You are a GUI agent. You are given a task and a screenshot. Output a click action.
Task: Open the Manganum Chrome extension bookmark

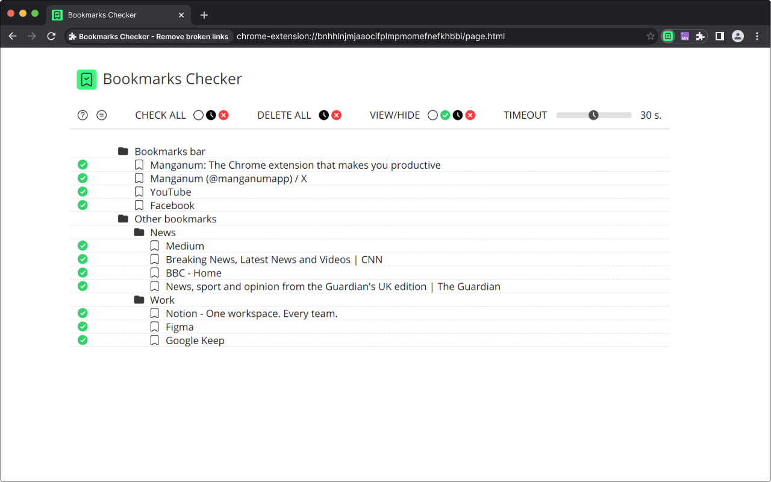click(x=295, y=165)
